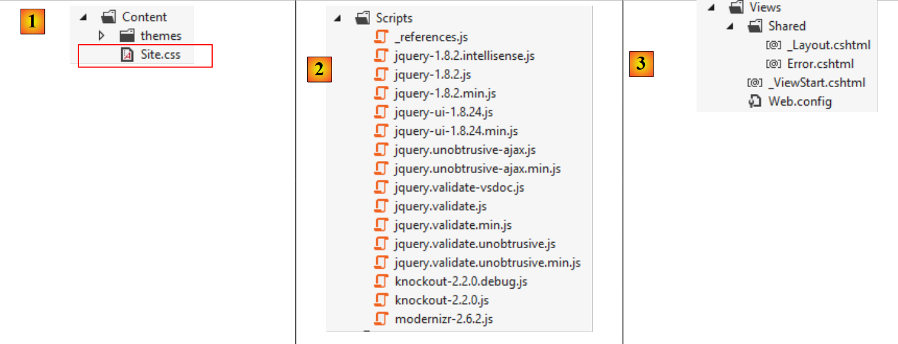
Task: Collapse the Views folder arrow
Action: point(711,7)
